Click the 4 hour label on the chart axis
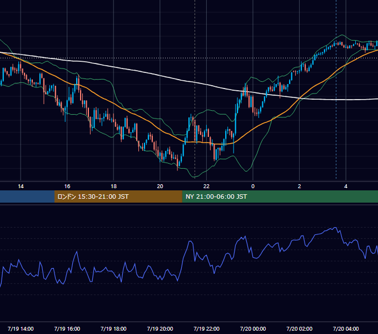This screenshot has height=334, width=378. [346, 186]
